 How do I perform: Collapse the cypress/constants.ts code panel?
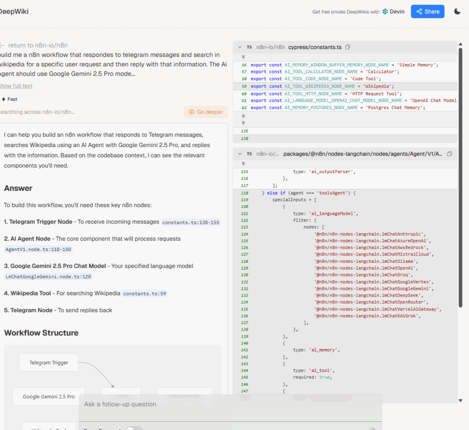click(x=240, y=47)
